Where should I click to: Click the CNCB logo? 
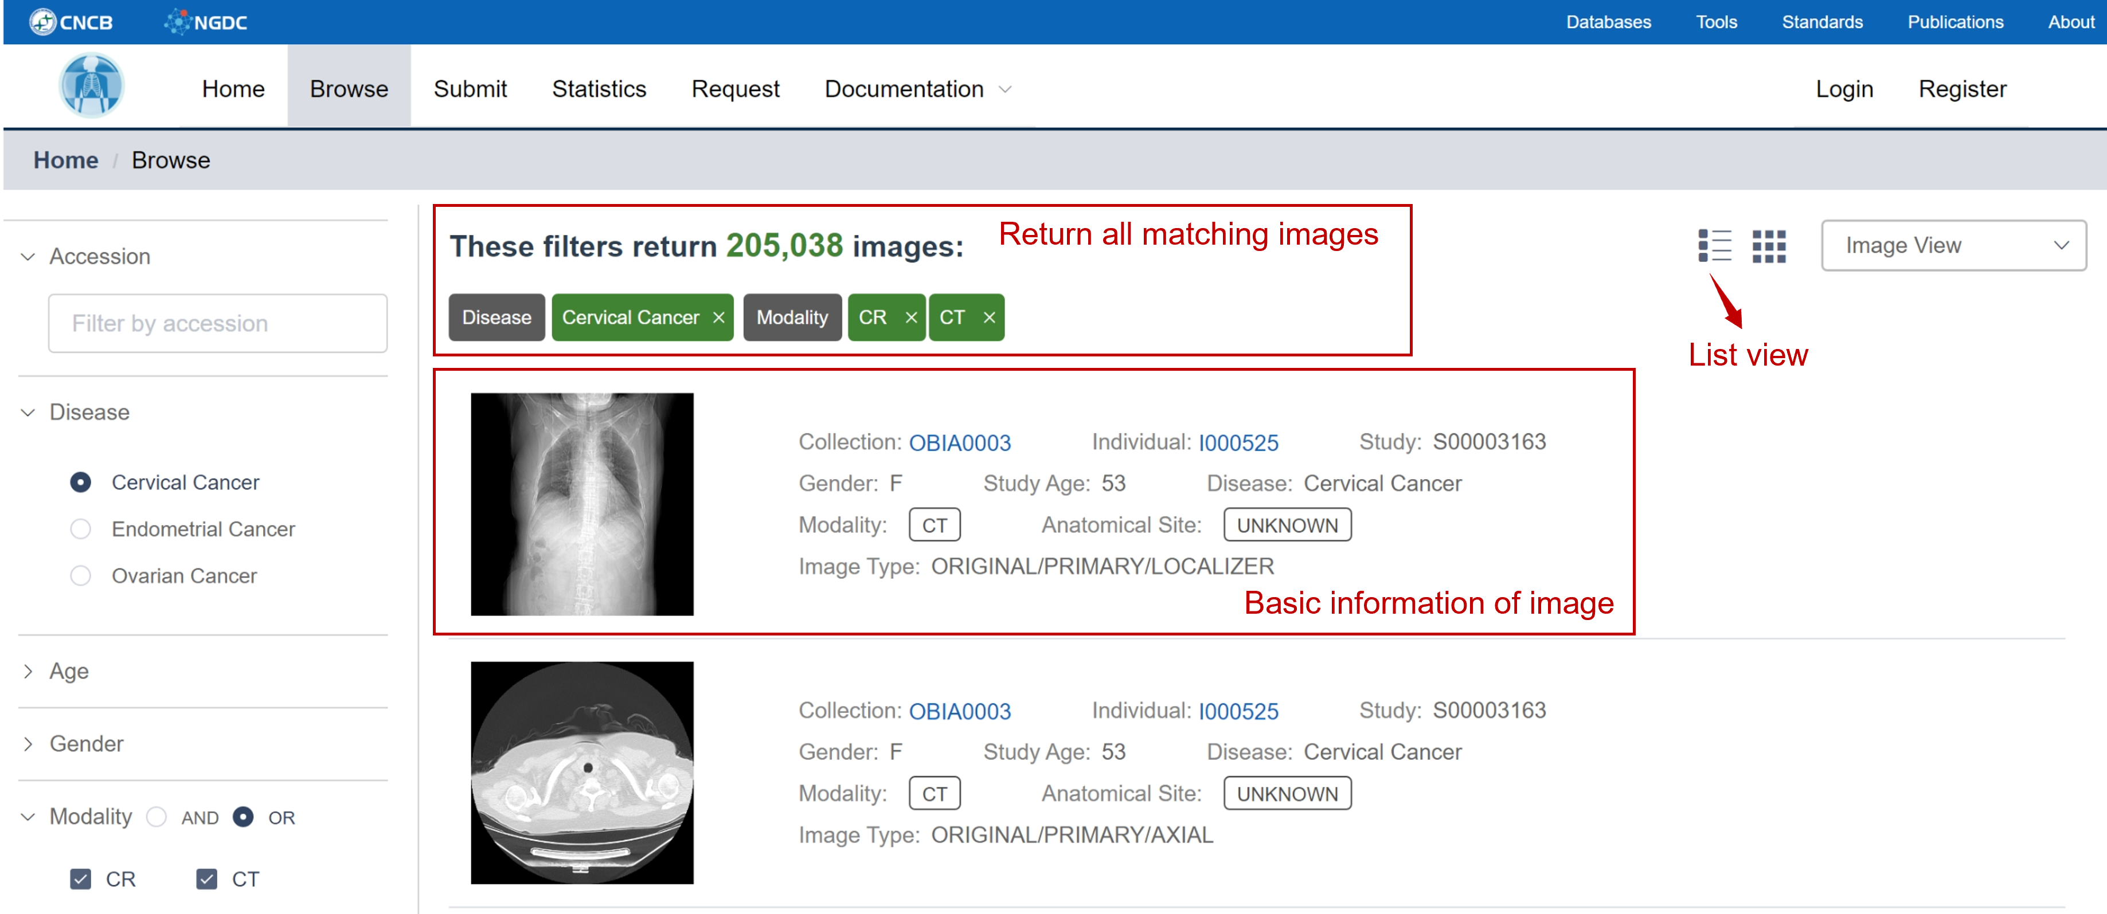pyautogui.click(x=71, y=22)
